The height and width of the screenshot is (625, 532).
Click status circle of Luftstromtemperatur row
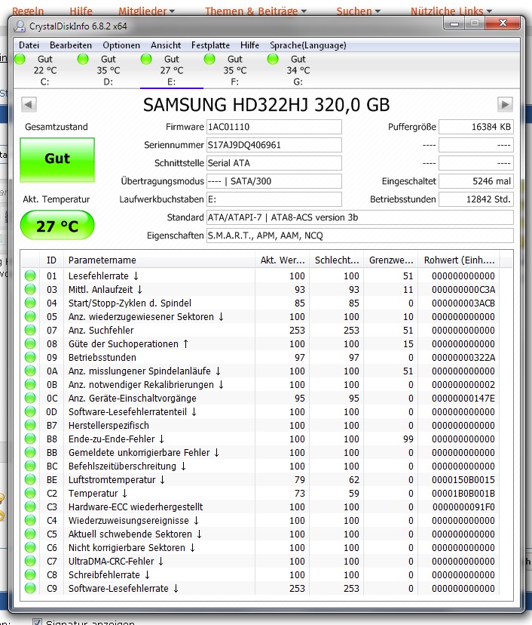tap(30, 479)
